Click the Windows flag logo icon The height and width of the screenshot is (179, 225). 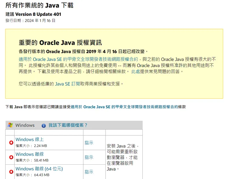[x=10, y=125]
